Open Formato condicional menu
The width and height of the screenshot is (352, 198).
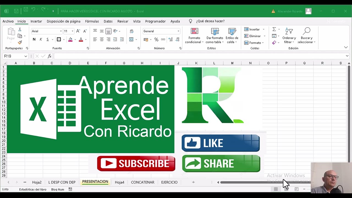tap(194, 36)
